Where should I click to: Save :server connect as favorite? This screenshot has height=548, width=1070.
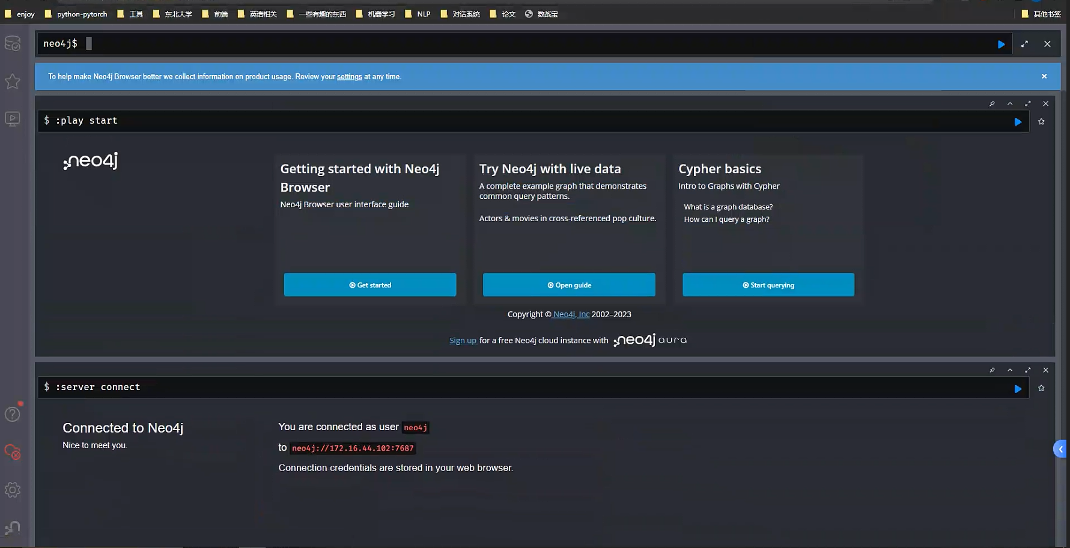[1041, 388]
